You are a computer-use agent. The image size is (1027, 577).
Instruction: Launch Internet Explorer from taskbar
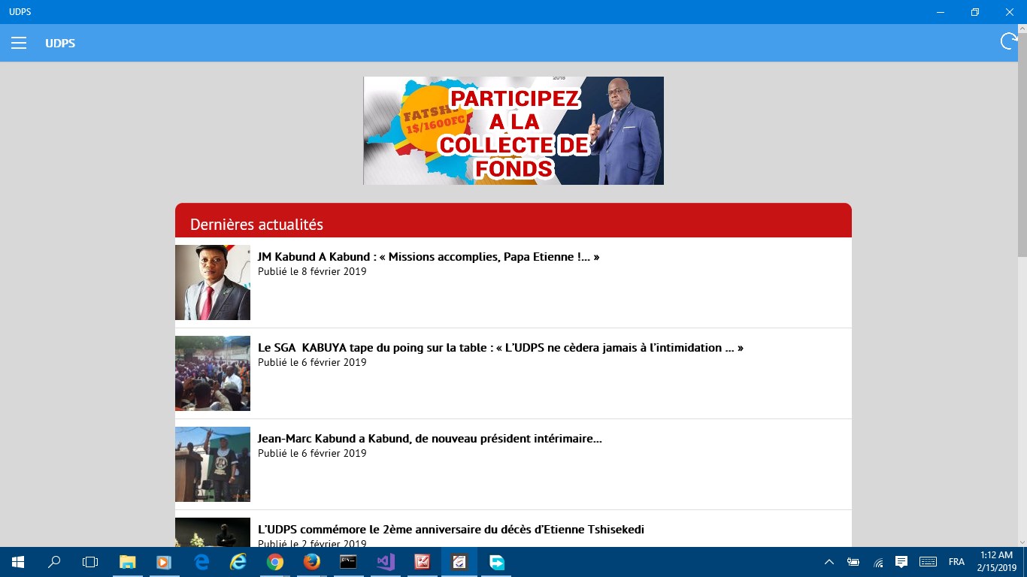[x=238, y=562]
